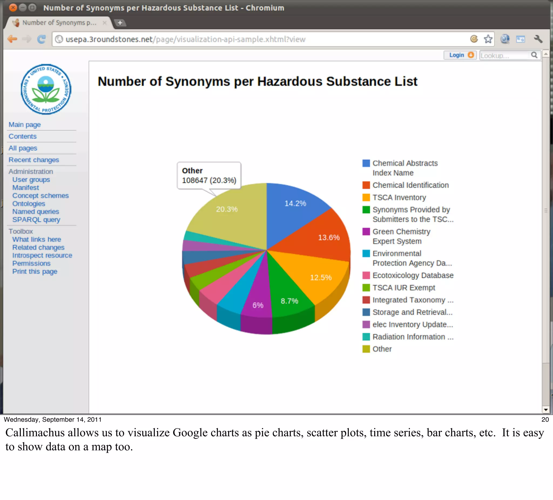This screenshot has height=500, width=553.
Task: Go to Recent changes
Action: click(34, 160)
